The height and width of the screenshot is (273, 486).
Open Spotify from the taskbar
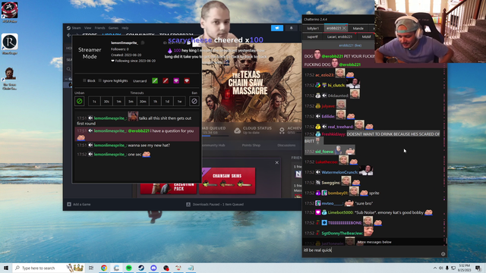click(128, 268)
